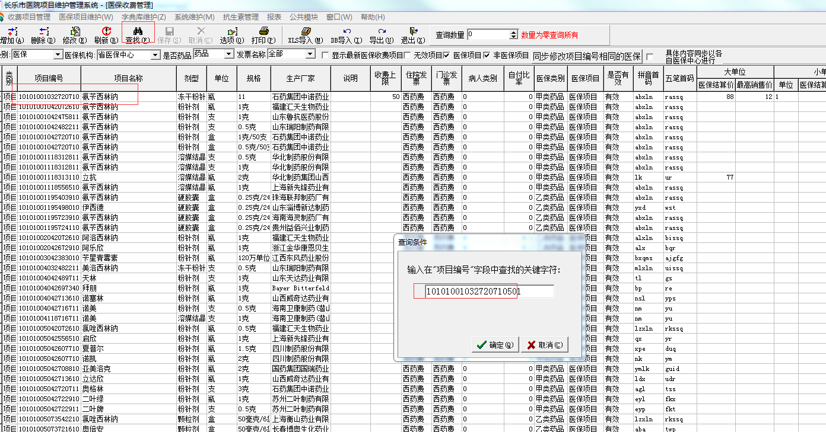Click the 项目编号 column header

tap(49, 78)
